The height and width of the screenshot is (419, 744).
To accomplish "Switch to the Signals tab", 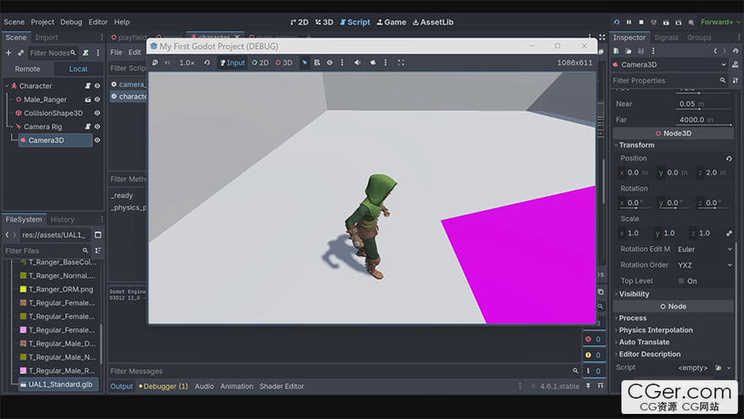I will (x=666, y=37).
